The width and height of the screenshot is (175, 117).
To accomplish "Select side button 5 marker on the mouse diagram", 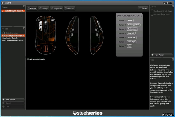I will pos(96,30).
